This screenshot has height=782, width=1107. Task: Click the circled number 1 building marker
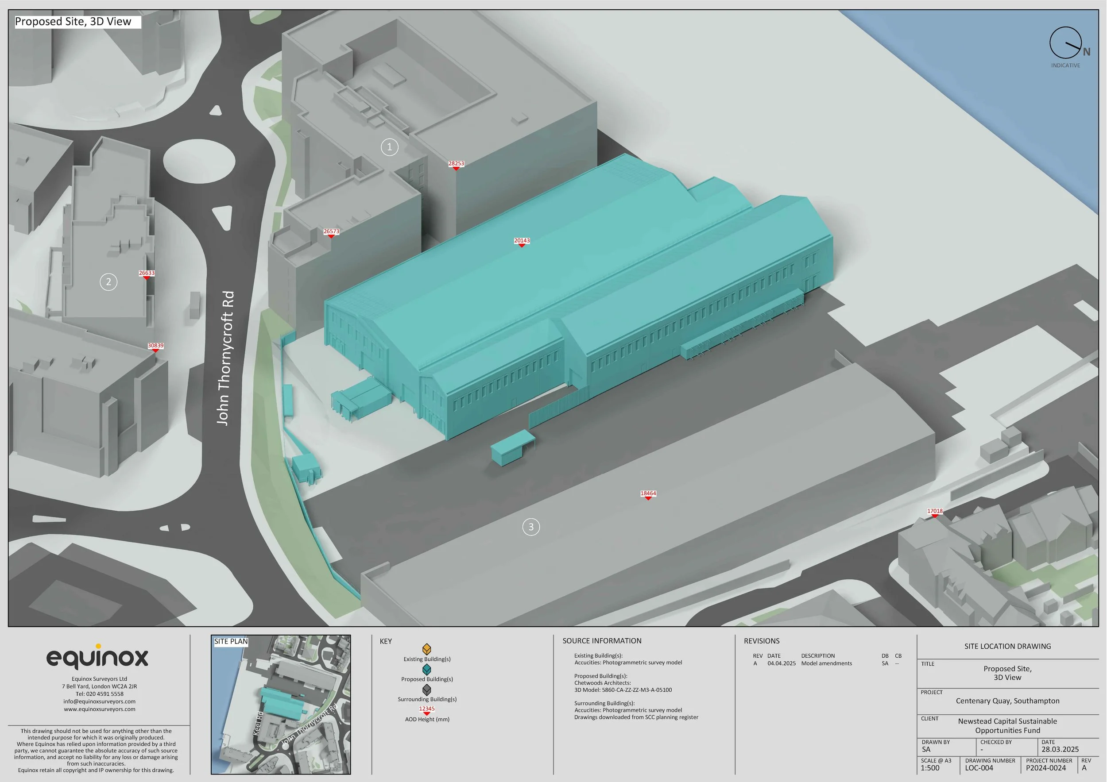pos(390,147)
